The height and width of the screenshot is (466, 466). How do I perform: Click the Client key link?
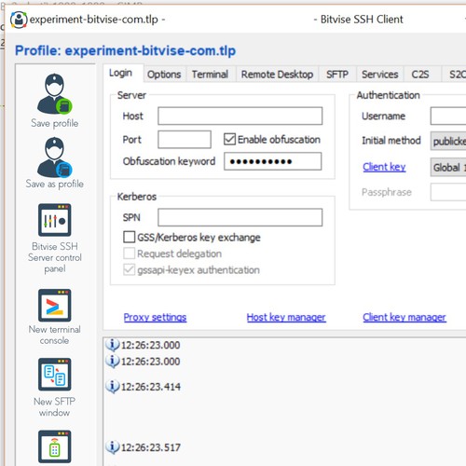[x=384, y=167]
